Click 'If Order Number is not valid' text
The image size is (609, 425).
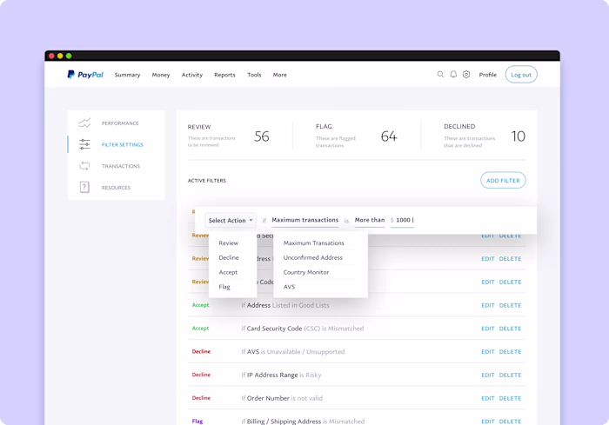pos(282,398)
